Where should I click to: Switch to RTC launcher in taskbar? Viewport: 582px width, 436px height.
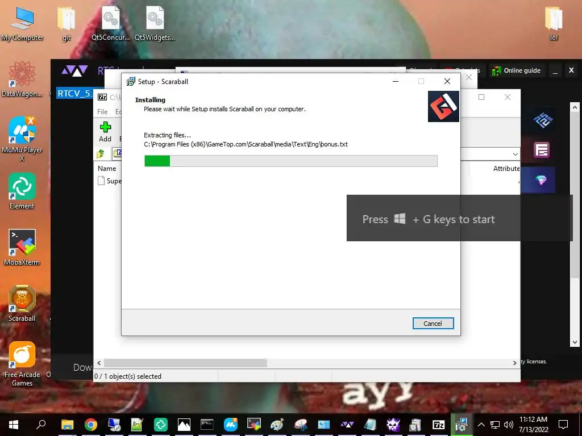pyautogui.click(x=347, y=425)
